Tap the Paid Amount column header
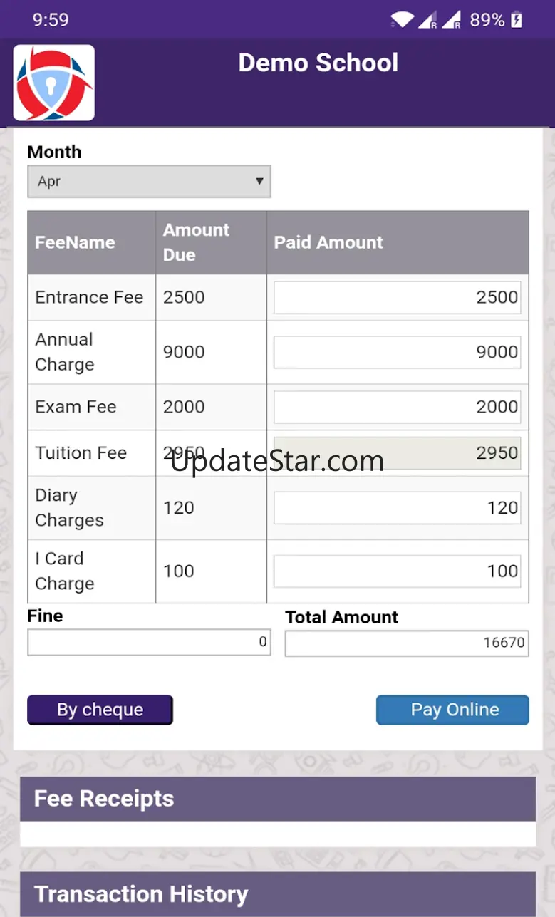 click(x=328, y=242)
